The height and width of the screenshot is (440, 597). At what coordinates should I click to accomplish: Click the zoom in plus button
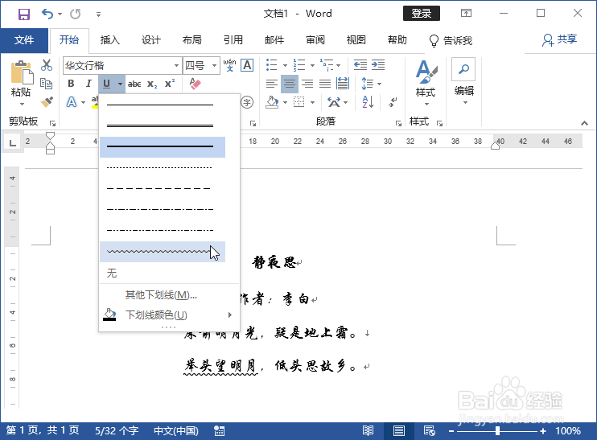tap(543, 431)
